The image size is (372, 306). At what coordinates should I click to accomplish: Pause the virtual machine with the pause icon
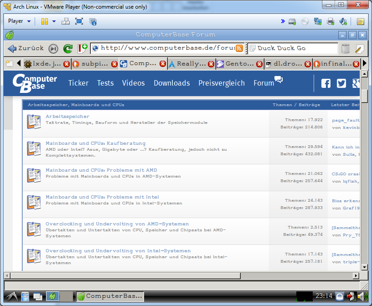45,21
